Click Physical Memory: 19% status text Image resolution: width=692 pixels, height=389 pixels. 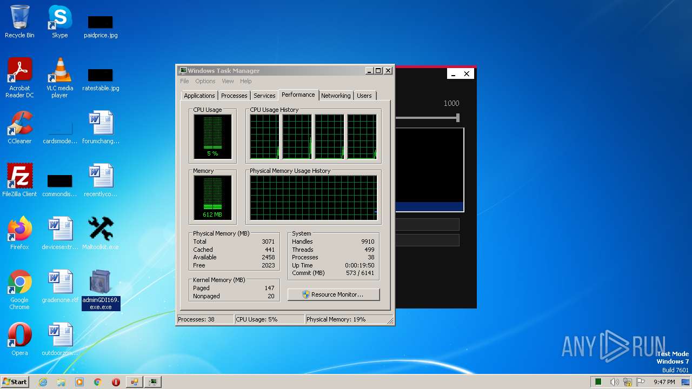pos(336,319)
